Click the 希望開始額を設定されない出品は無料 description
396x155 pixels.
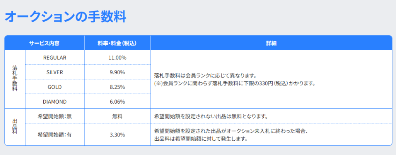pos(211,116)
